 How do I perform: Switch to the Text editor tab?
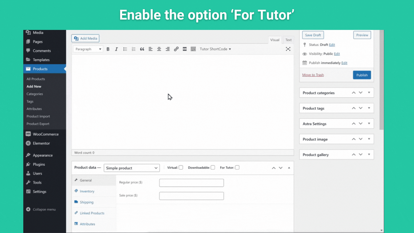(x=288, y=40)
